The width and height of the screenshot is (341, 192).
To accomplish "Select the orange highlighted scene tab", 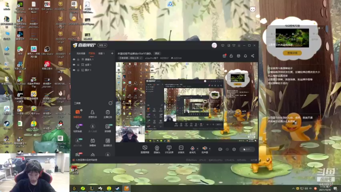I will 92,54.
